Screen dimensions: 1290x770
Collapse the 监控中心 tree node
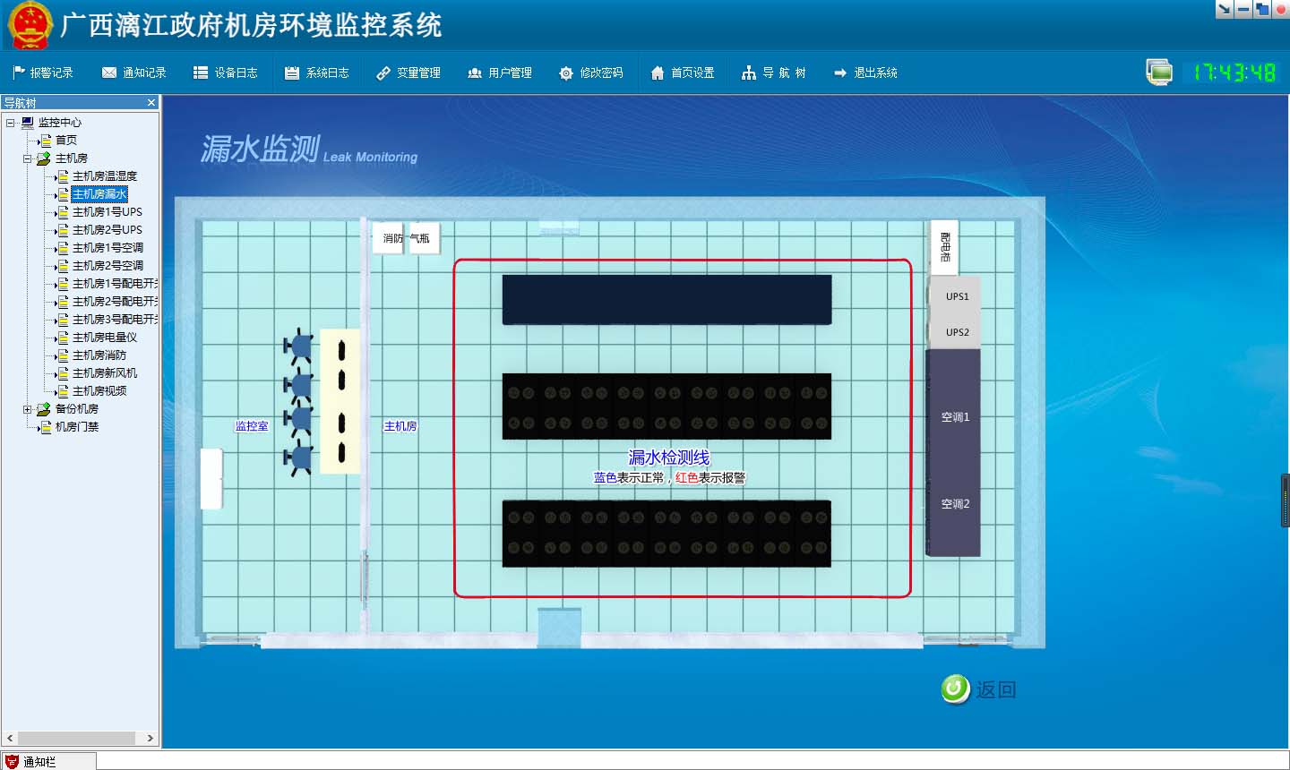tap(10, 123)
